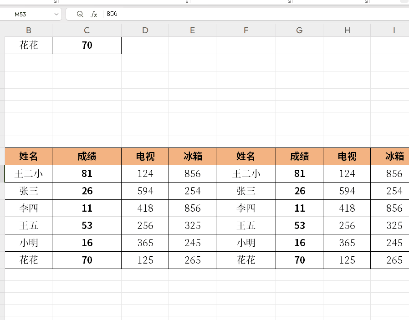The width and height of the screenshot is (409, 320).
Task: Open the name box dropdown arrow
Action: pyautogui.click(x=56, y=14)
